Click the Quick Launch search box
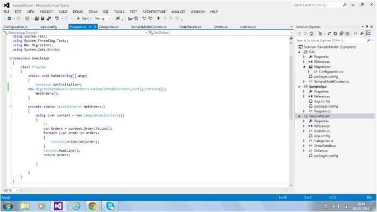Image resolution: width=377 pixels, height=212 pixels. pos(320,5)
